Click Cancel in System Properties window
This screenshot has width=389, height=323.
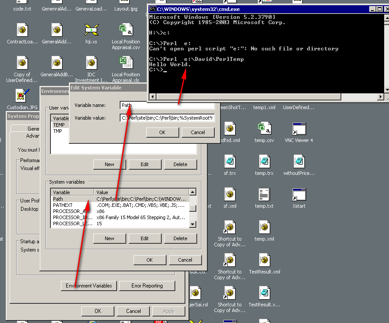pyautogui.click(x=134, y=311)
